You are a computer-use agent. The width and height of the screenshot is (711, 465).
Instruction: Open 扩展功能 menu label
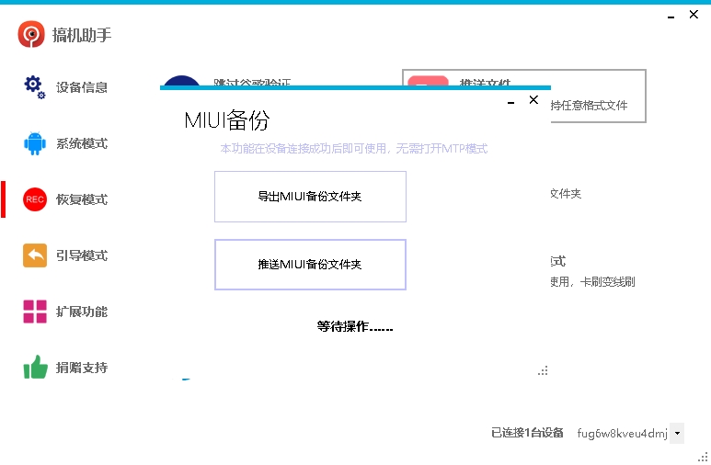pos(82,312)
